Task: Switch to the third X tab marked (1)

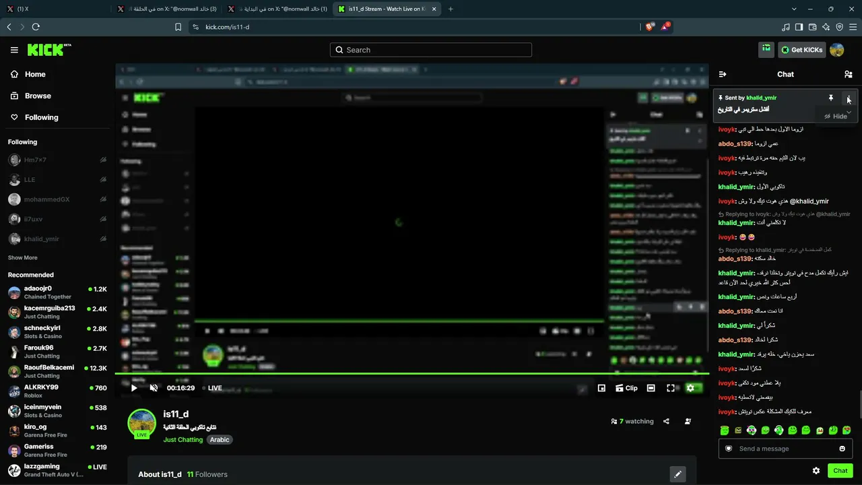Action: point(277,9)
